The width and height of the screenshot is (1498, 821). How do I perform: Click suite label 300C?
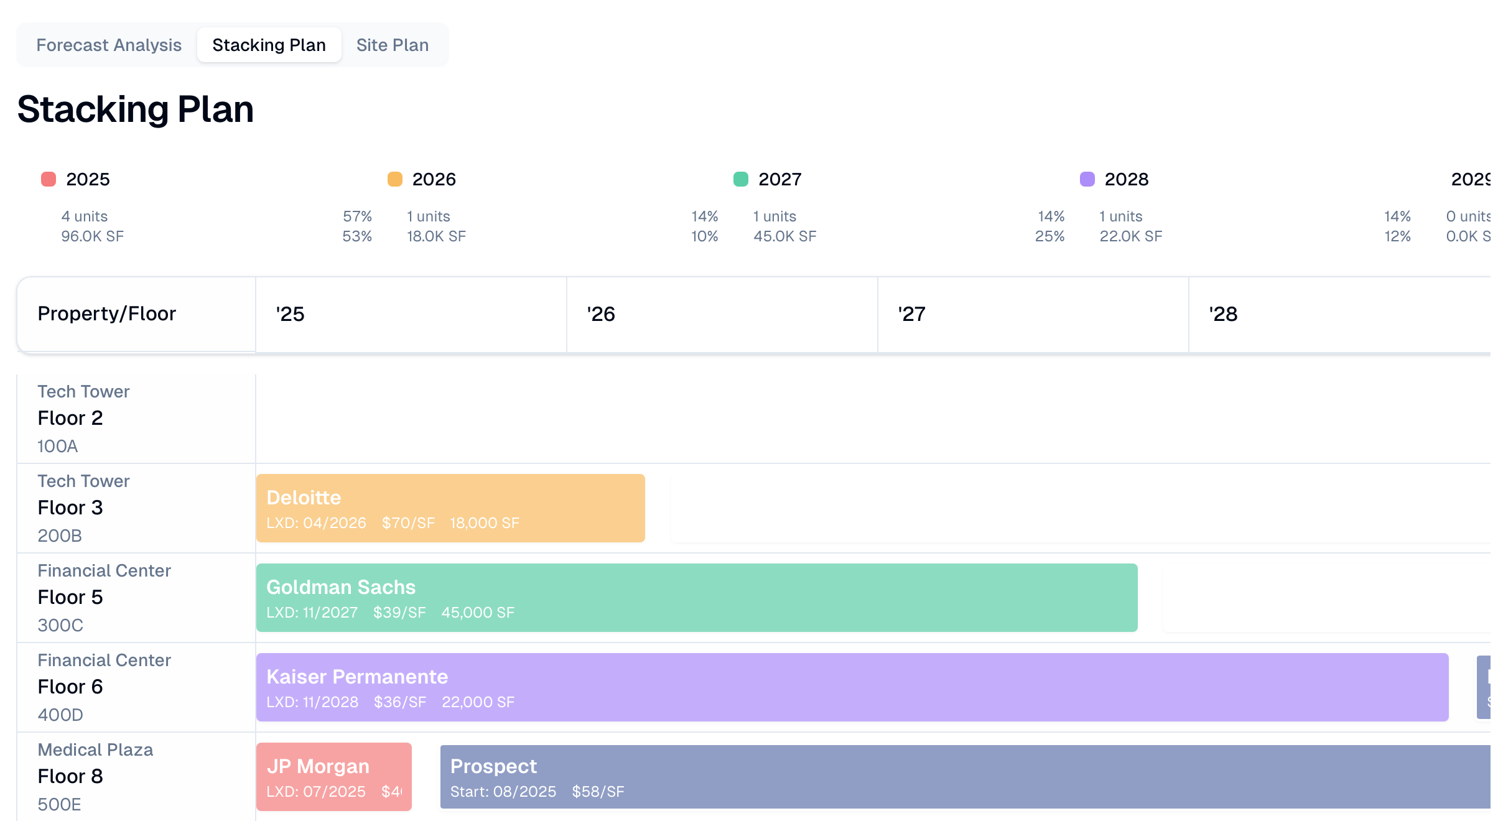pyautogui.click(x=60, y=625)
